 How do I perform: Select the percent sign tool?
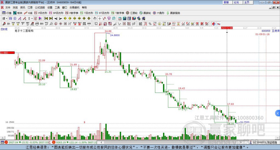(x=150, y=24)
